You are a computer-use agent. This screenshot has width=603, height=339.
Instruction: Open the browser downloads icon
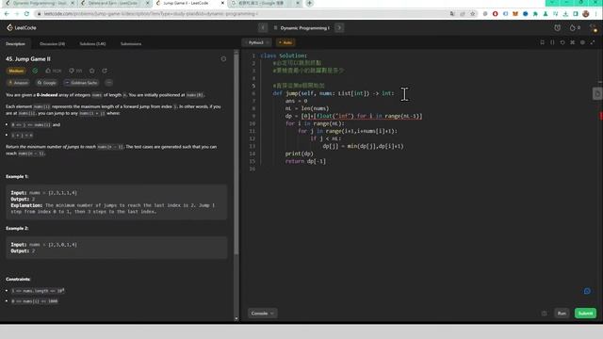565,14
